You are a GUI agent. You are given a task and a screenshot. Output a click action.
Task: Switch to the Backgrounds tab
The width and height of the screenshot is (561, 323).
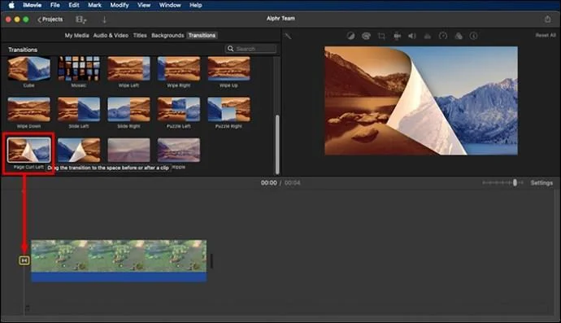click(167, 35)
